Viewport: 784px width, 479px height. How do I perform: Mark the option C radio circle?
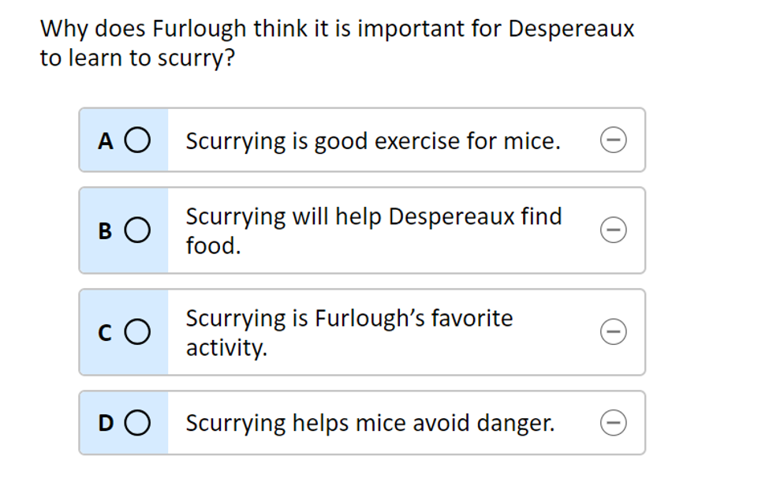point(137,332)
